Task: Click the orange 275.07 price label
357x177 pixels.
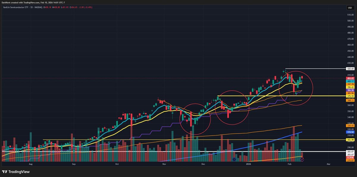Action: (x=350, y=160)
